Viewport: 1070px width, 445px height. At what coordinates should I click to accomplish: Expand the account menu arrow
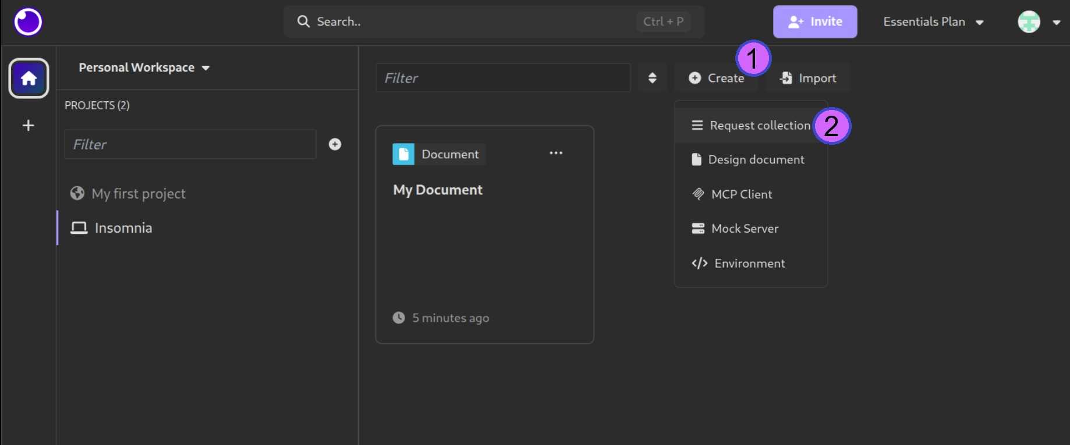(1057, 23)
